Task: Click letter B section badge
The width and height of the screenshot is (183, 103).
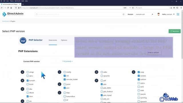Action: (x=22, y=81)
